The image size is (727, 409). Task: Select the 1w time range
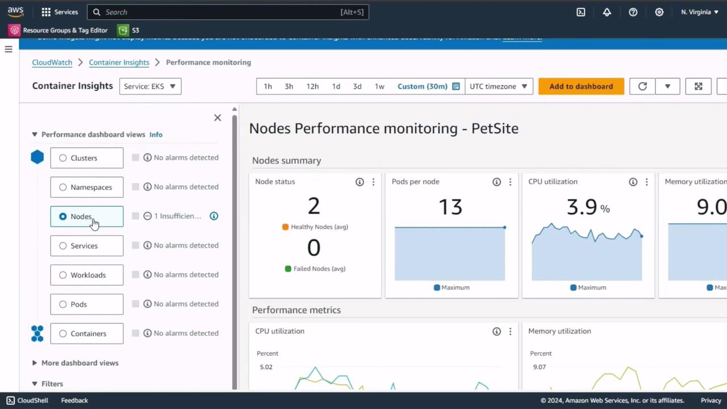pyautogui.click(x=379, y=86)
